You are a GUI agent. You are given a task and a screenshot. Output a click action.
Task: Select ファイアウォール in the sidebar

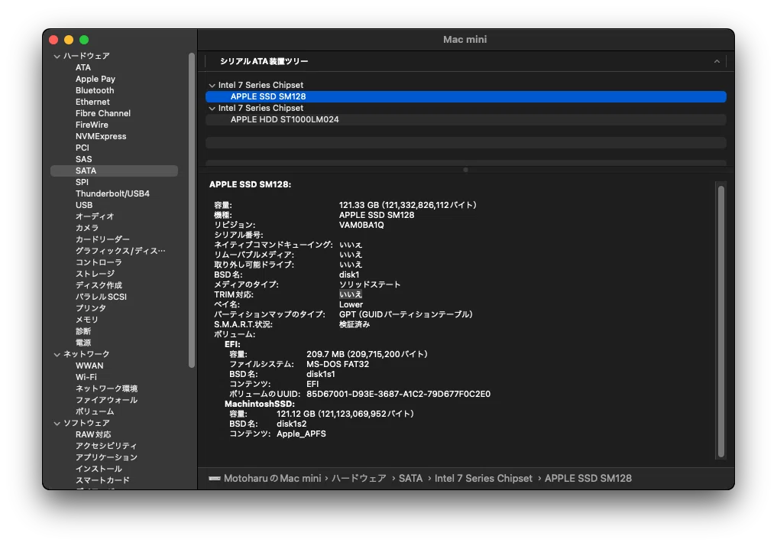(106, 400)
